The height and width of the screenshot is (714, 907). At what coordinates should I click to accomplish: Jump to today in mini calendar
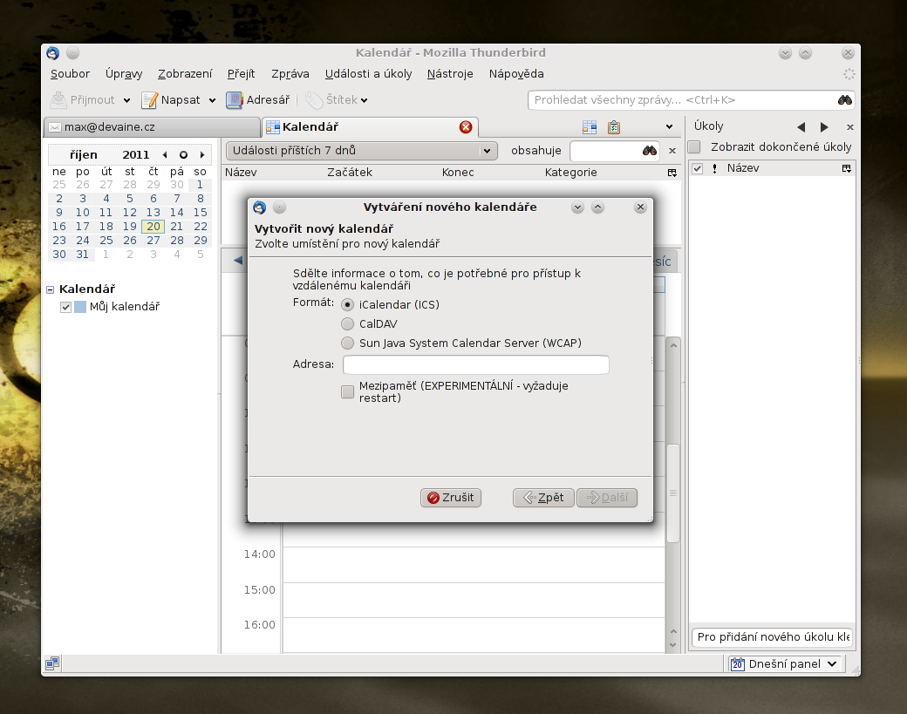(x=183, y=155)
